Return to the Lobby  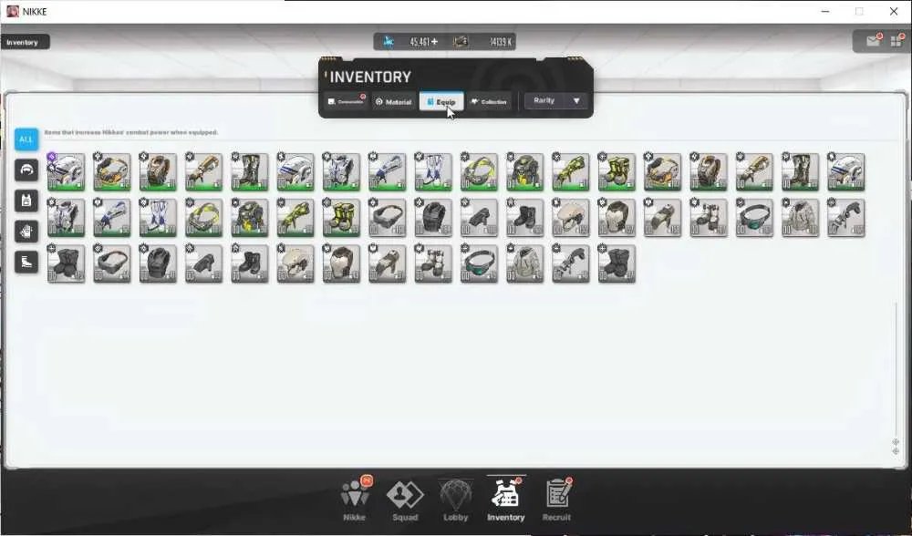455,500
